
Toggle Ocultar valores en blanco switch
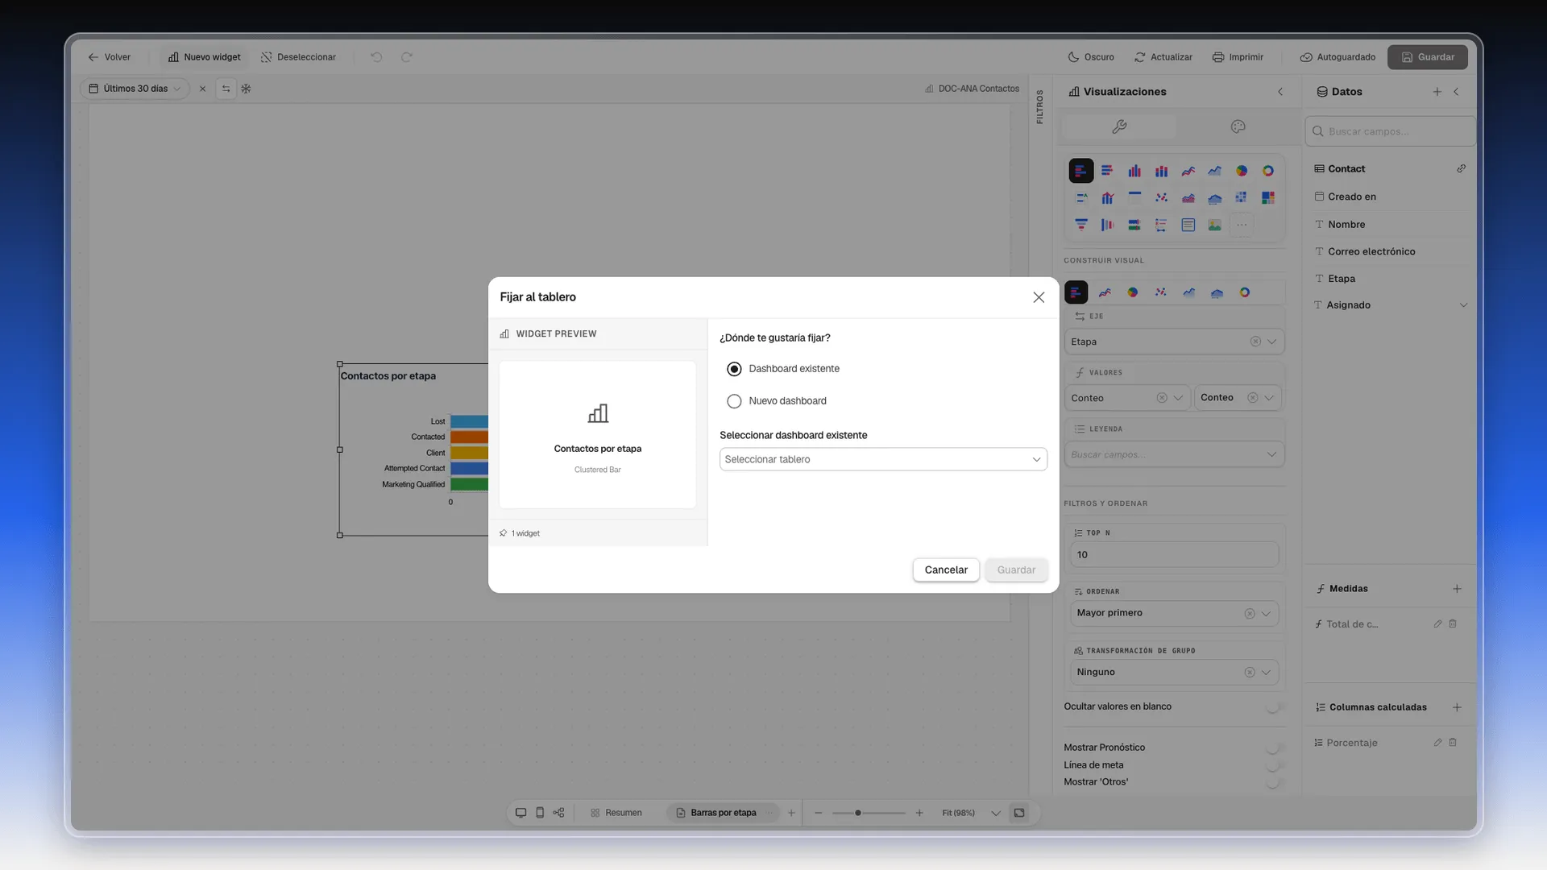pos(1272,707)
